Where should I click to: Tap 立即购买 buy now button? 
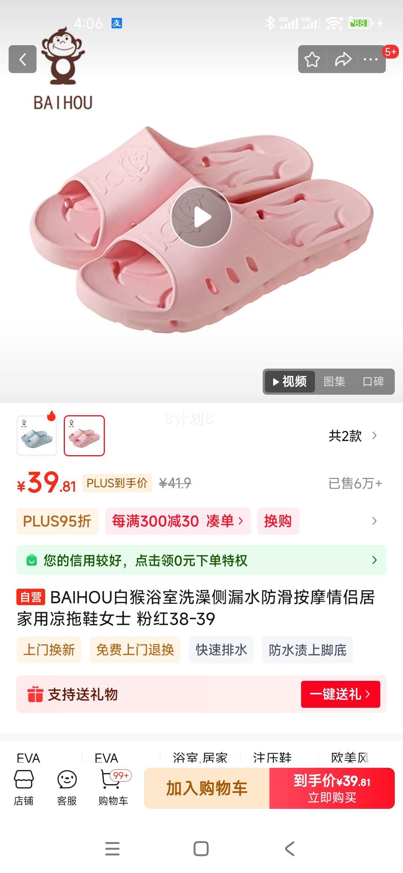(x=332, y=788)
